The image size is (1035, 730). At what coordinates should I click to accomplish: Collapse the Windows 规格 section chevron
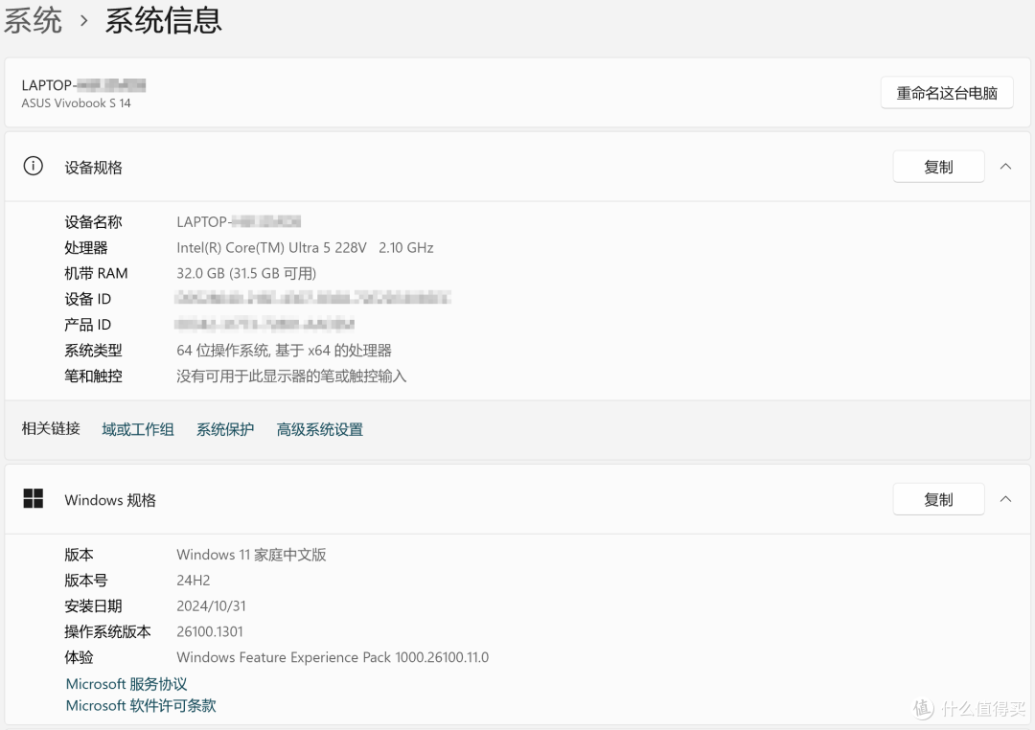pyautogui.click(x=1005, y=499)
